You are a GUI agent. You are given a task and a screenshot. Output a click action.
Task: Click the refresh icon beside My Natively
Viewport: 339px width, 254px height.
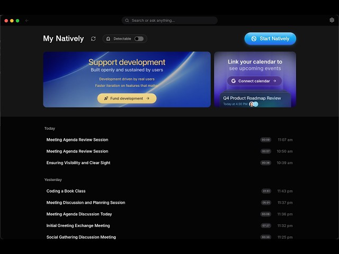point(93,39)
